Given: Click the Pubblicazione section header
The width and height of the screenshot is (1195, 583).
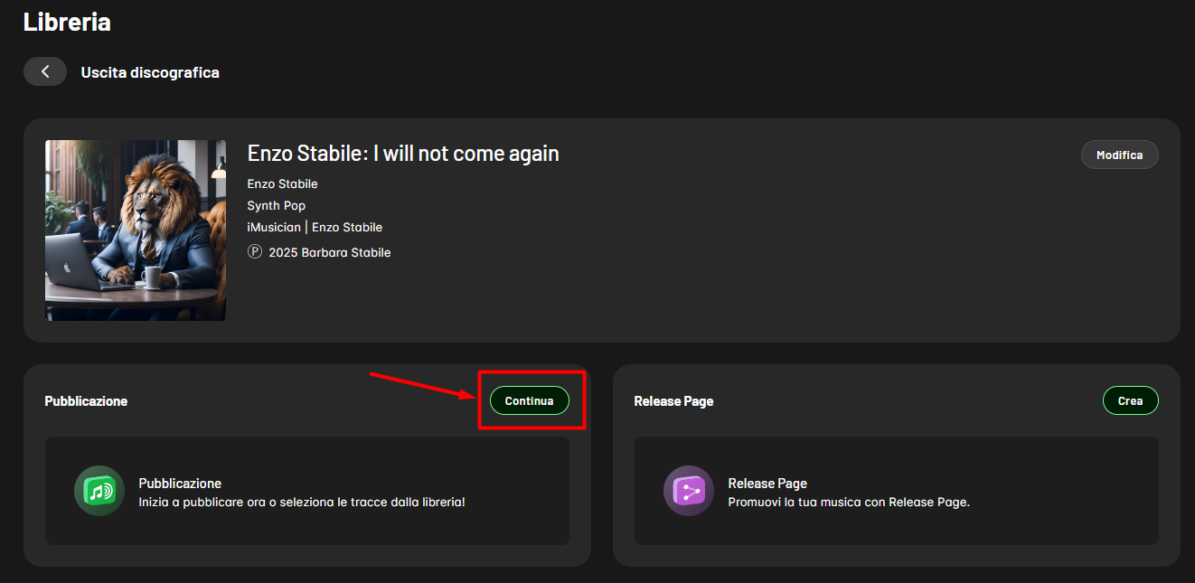Looking at the screenshot, I should (x=86, y=400).
